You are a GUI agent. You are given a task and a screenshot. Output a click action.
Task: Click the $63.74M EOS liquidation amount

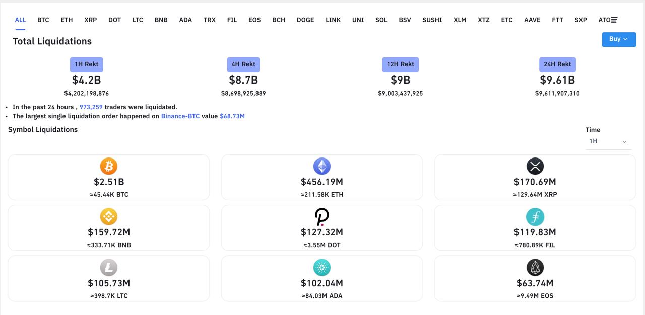[535, 283]
